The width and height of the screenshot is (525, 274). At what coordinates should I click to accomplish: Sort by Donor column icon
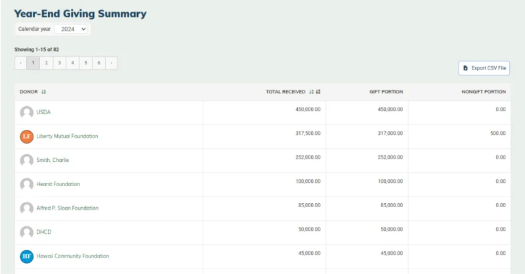pyautogui.click(x=43, y=92)
